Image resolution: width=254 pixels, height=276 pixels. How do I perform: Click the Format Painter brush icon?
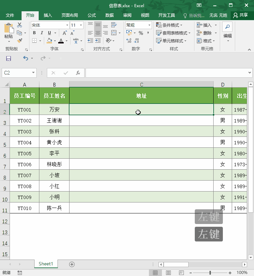click(20, 41)
